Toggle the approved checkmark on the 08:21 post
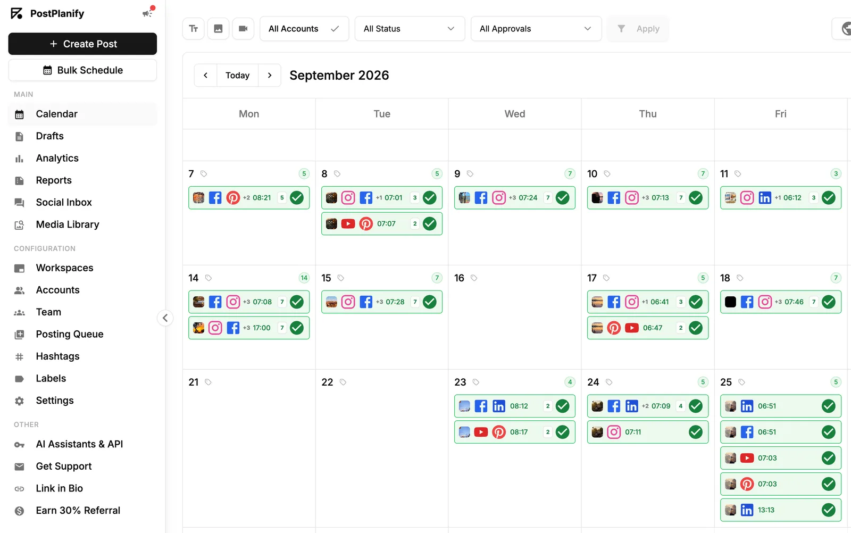Image resolution: width=851 pixels, height=533 pixels. pyautogui.click(x=297, y=198)
